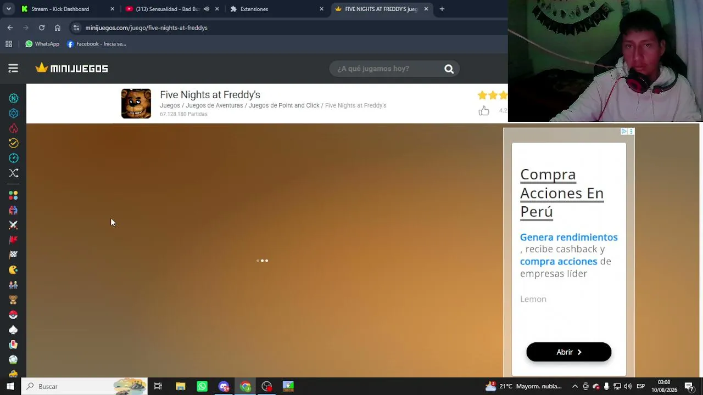Click the ¿A qué jugamos hoy? search field
Screen dimensions: 703x395
(387, 69)
